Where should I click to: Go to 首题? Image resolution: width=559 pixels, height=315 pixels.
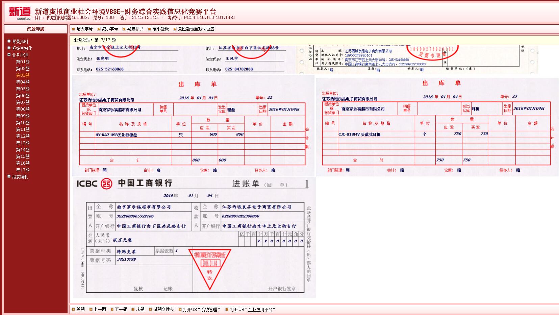point(80,310)
